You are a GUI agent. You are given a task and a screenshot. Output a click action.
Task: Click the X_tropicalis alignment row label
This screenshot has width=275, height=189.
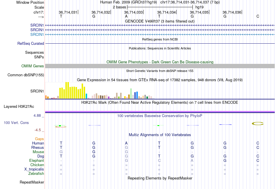click(x=34, y=169)
